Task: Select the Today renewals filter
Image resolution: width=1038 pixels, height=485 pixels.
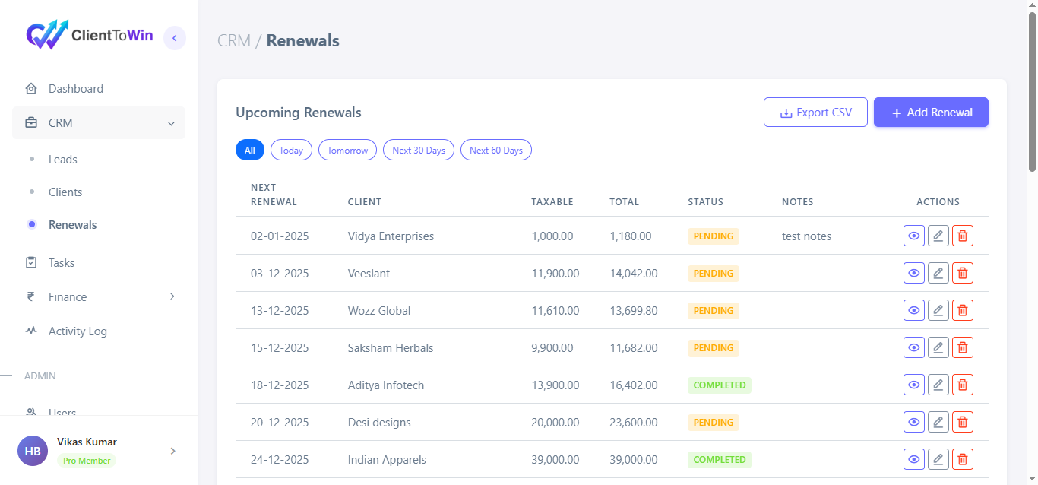Action: 291,150
